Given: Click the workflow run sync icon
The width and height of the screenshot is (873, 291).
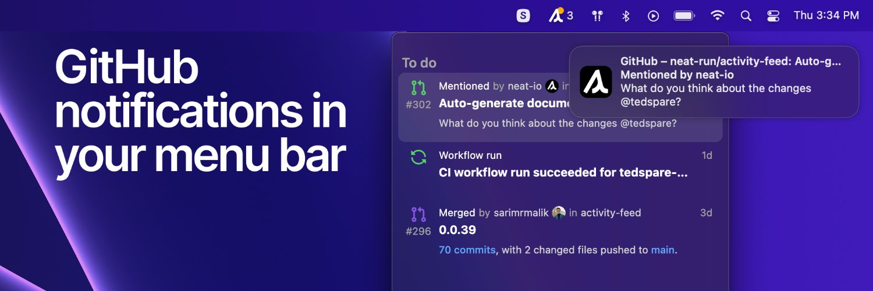Looking at the screenshot, I should click(x=418, y=157).
